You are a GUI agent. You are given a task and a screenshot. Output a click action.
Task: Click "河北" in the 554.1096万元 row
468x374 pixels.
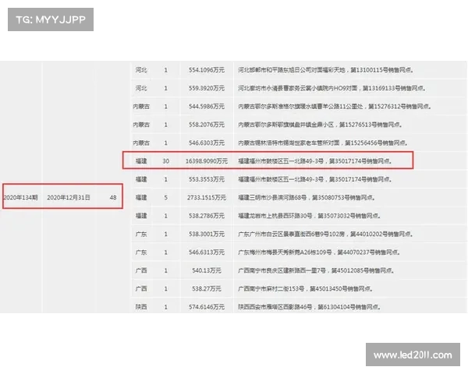tap(141, 70)
